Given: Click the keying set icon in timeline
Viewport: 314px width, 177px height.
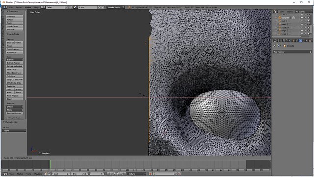Looking at the screenshot, I should tap(155, 174).
